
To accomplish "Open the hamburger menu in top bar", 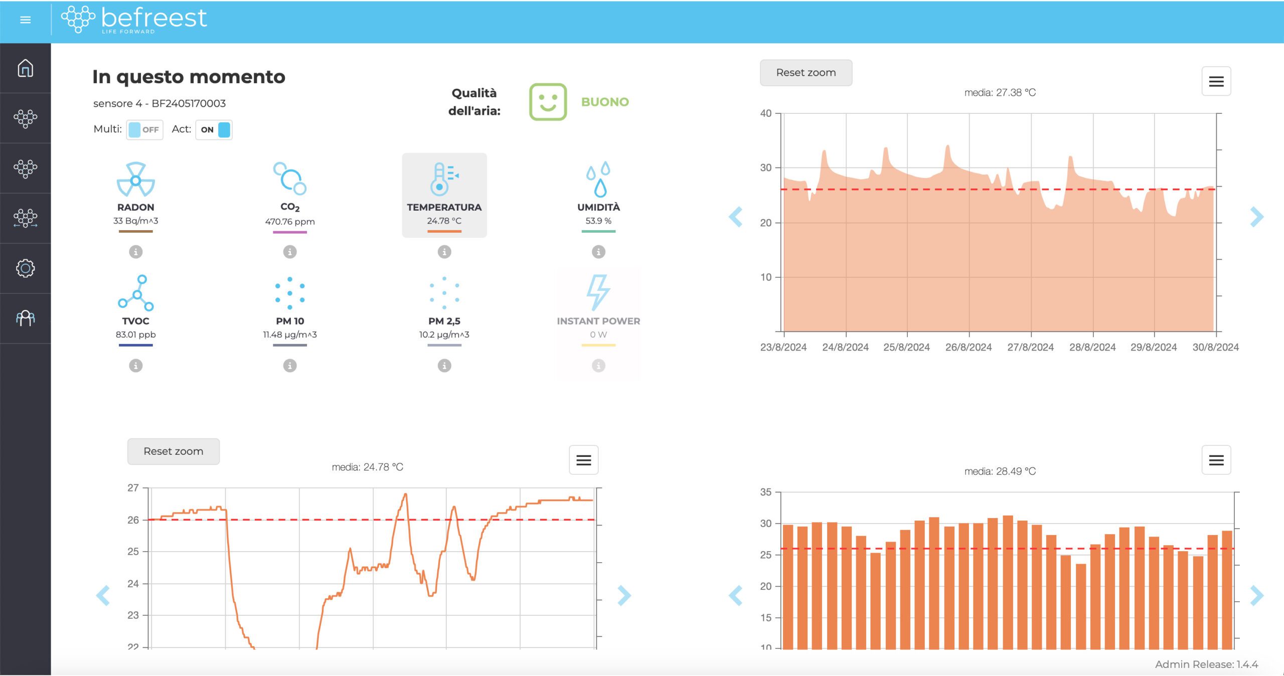I will click(x=25, y=20).
